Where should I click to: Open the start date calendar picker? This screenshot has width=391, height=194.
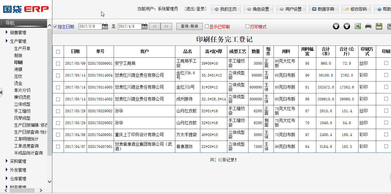(105, 26)
